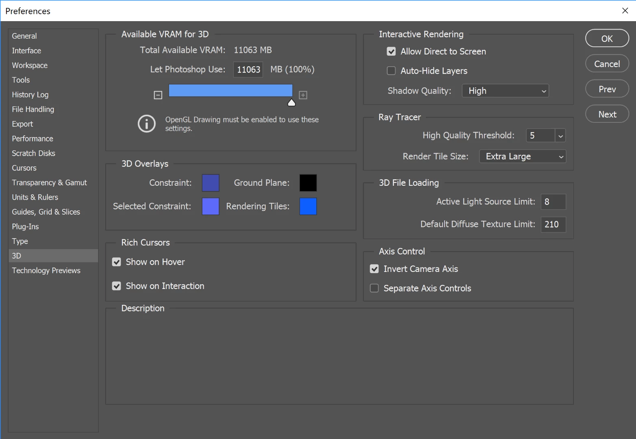
Task: Select Scratch Disks category
Action: [x=53, y=153]
